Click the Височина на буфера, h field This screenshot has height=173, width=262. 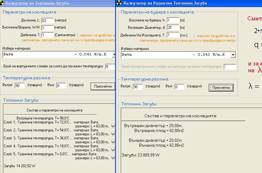(x=173, y=20)
